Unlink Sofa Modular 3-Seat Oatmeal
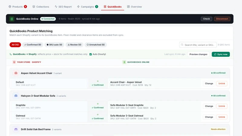The image size is (242, 136). pyautogui.click(x=222, y=117)
